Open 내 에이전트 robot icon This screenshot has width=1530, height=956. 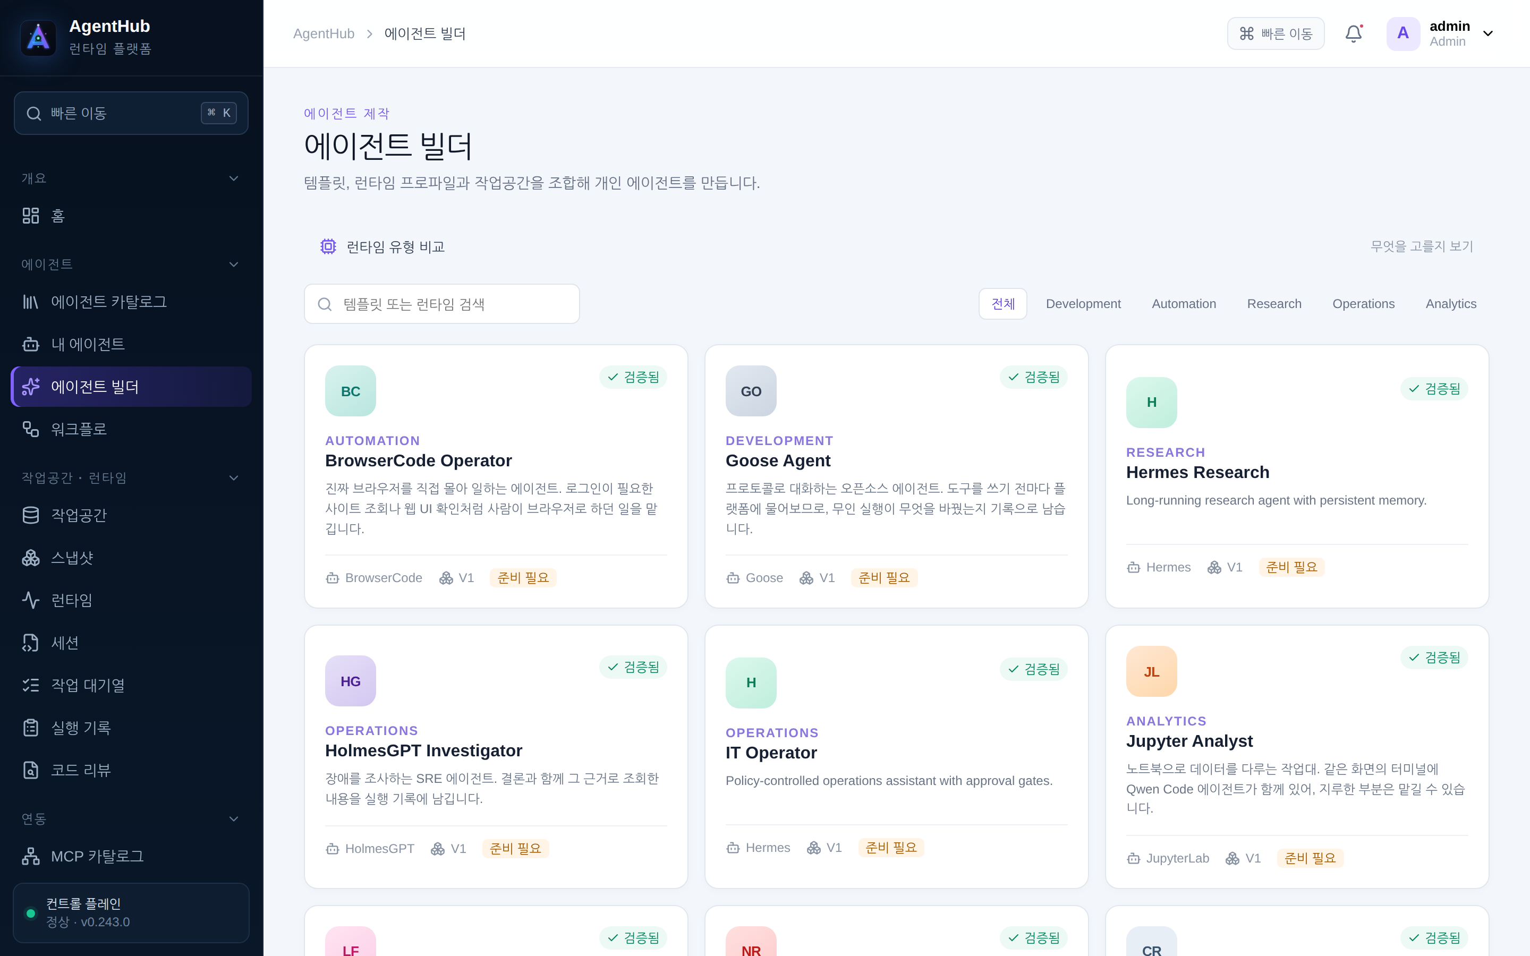point(30,344)
